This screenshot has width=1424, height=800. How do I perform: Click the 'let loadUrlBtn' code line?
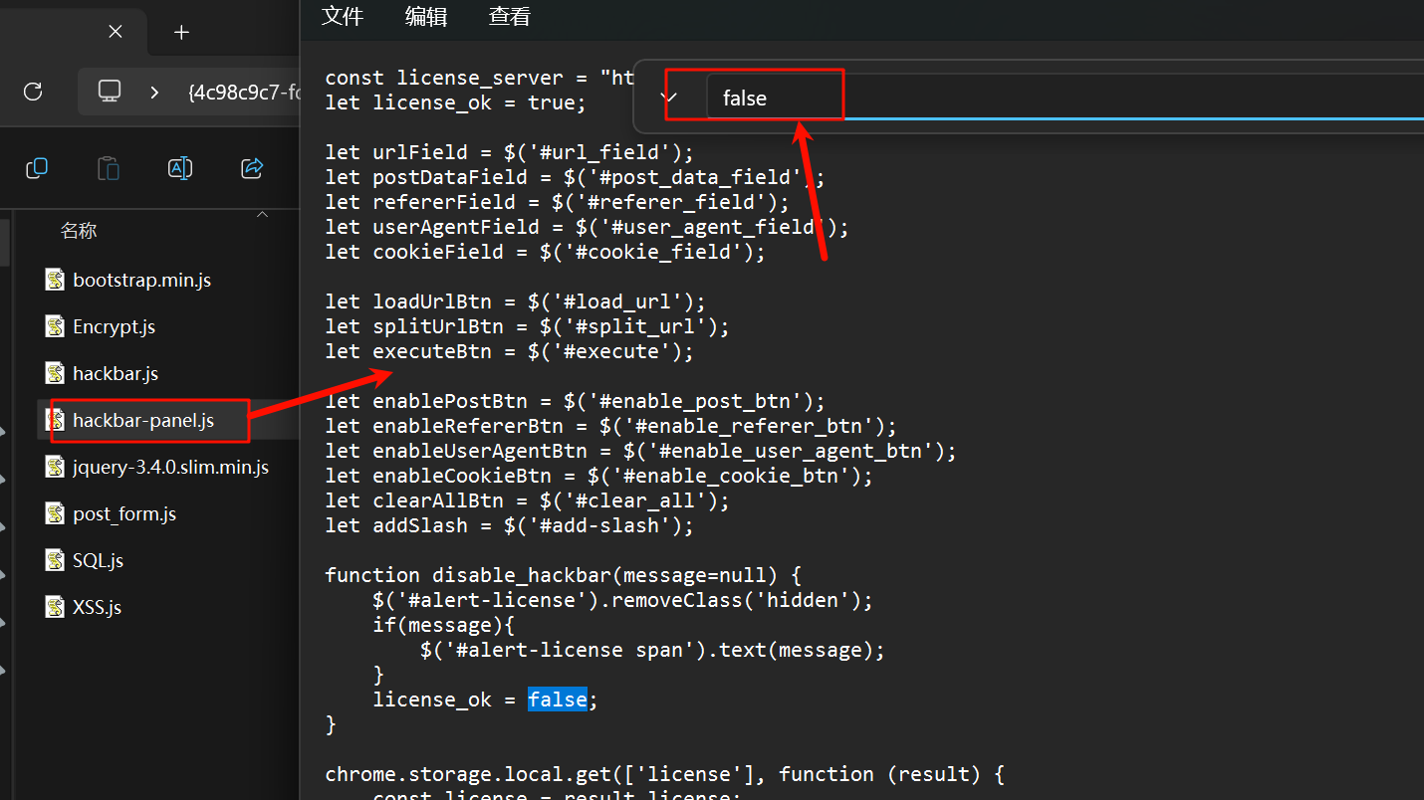click(x=515, y=301)
